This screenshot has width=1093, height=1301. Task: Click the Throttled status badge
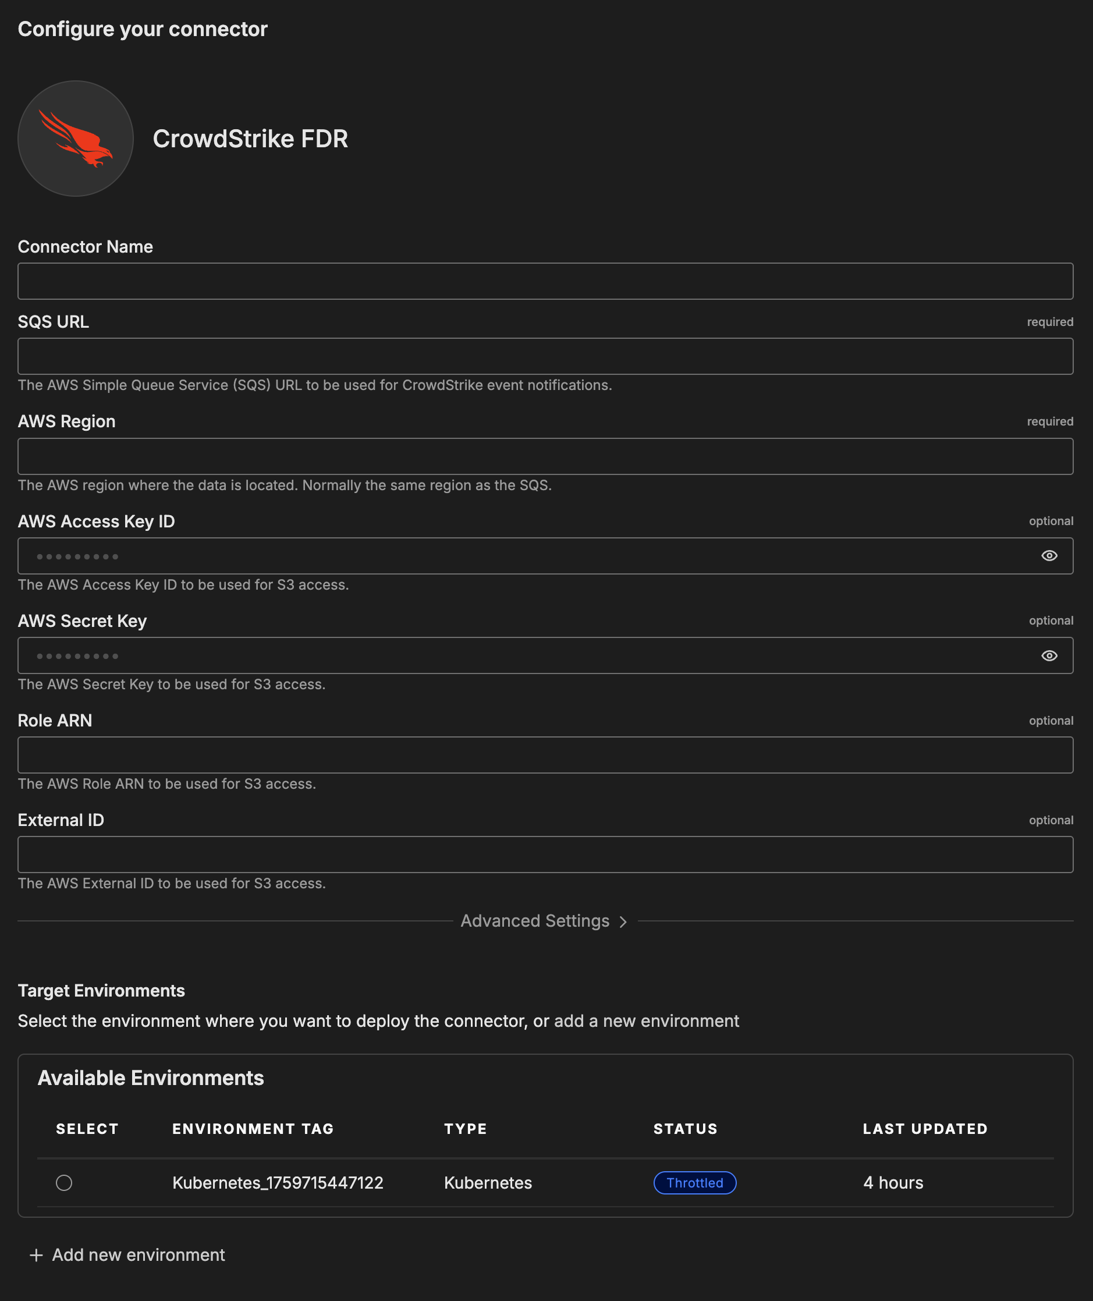(694, 1182)
